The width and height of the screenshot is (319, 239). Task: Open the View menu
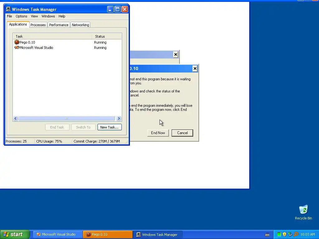point(34,16)
